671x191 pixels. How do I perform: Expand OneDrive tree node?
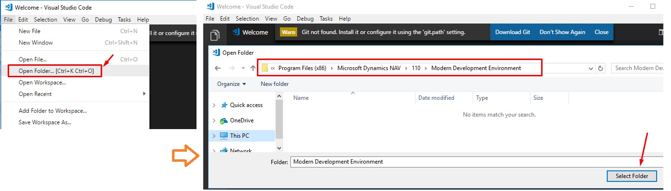[x=214, y=120]
